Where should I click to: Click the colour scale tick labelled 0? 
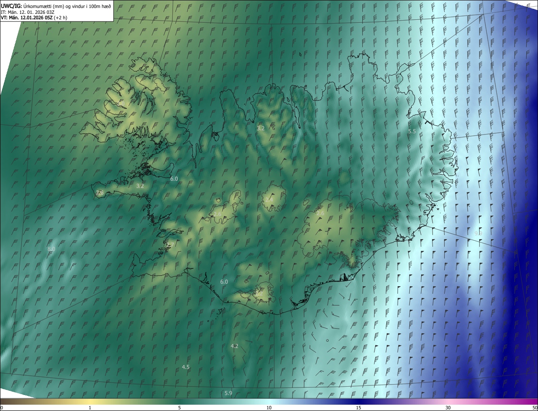[1, 408]
